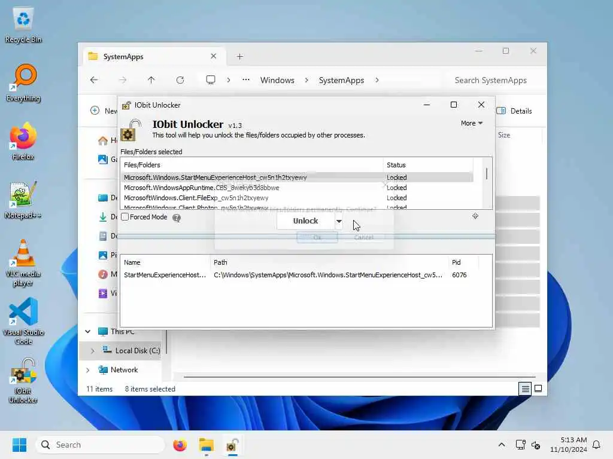The height and width of the screenshot is (459, 613).
Task: Click the Pid value 6076
Action: (x=459, y=275)
